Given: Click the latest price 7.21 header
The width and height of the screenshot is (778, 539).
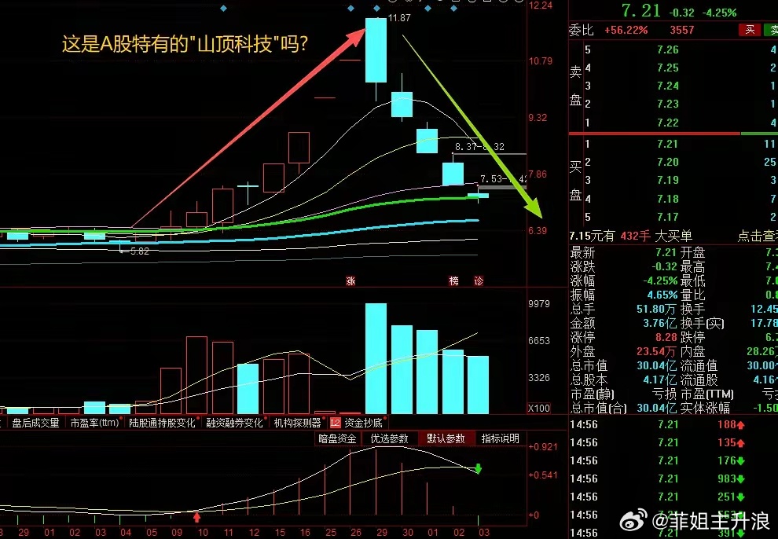Looking at the screenshot, I should click(641, 11).
